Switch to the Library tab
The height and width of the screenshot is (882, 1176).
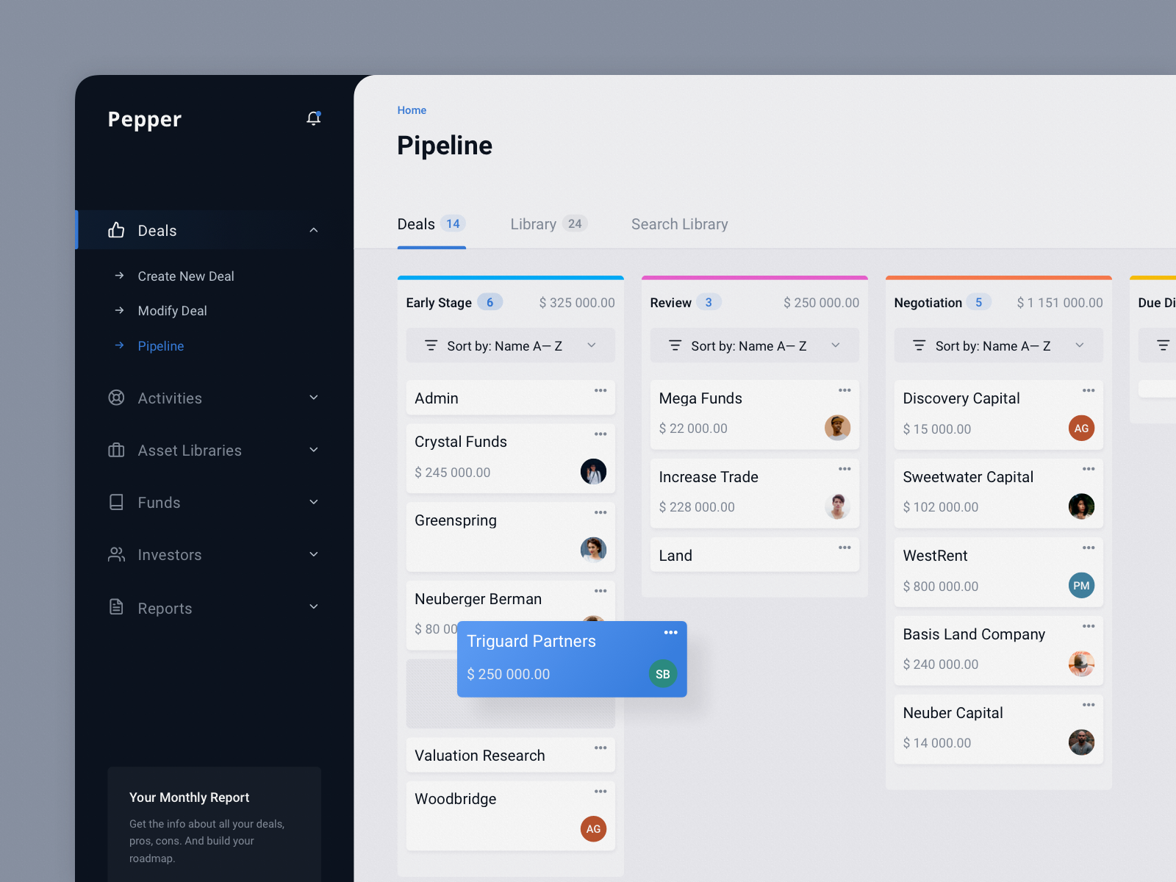[548, 224]
